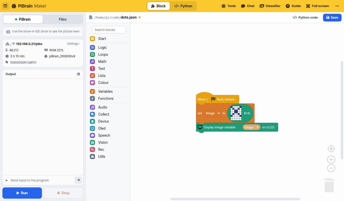Open the image variable dropdown in set block

click(213, 113)
